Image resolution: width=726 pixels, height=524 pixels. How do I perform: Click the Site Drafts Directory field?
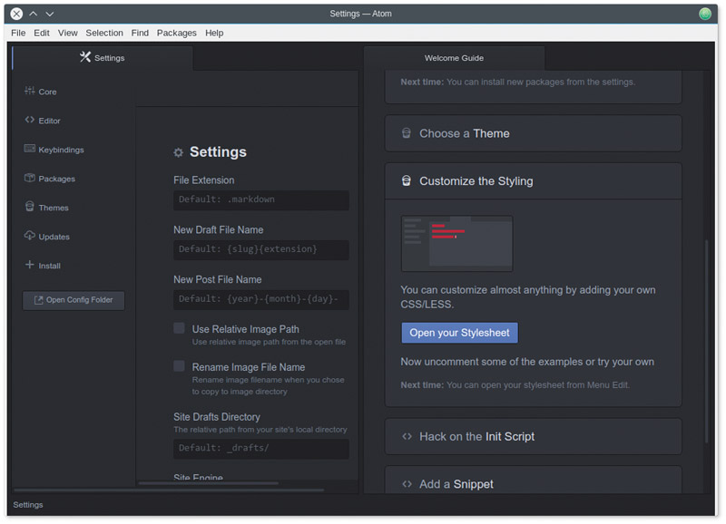coord(261,449)
